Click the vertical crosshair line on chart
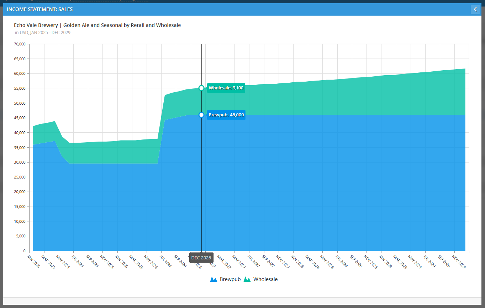The height and width of the screenshot is (308, 485). (x=201, y=177)
